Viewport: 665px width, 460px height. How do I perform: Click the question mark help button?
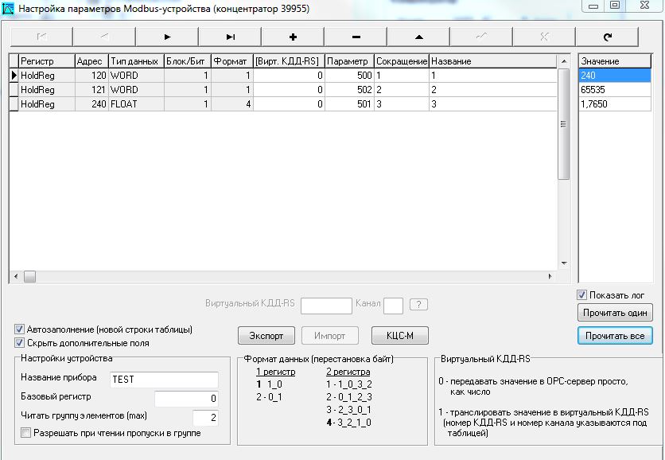click(x=418, y=305)
